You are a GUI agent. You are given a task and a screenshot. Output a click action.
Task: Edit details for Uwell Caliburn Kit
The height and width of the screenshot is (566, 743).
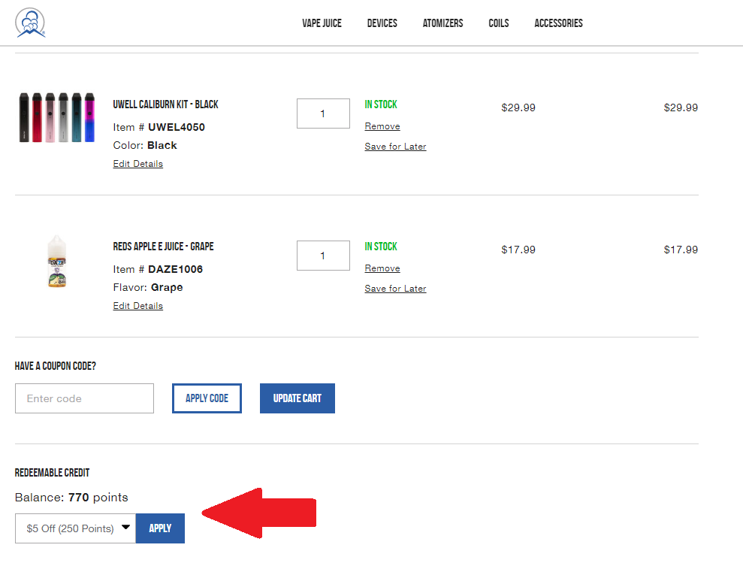click(138, 164)
